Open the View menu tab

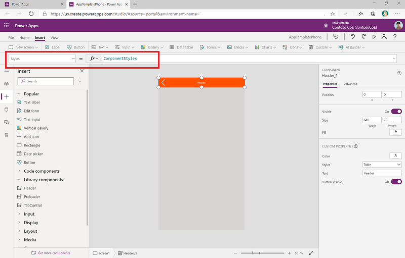(x=54, y=37)
